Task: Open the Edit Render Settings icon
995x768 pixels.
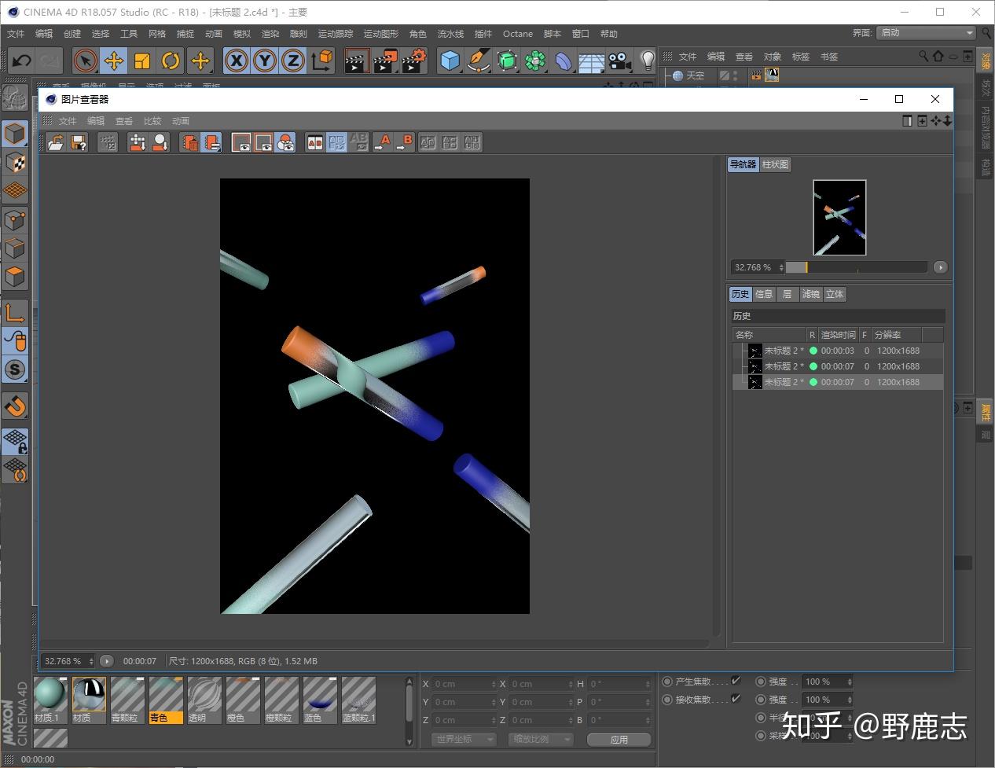Action: 413,61
